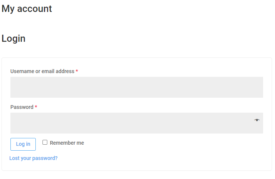275x179 pixels.
Task: Toggle password visibility eye in Password field
Action: tap(257, 120)
